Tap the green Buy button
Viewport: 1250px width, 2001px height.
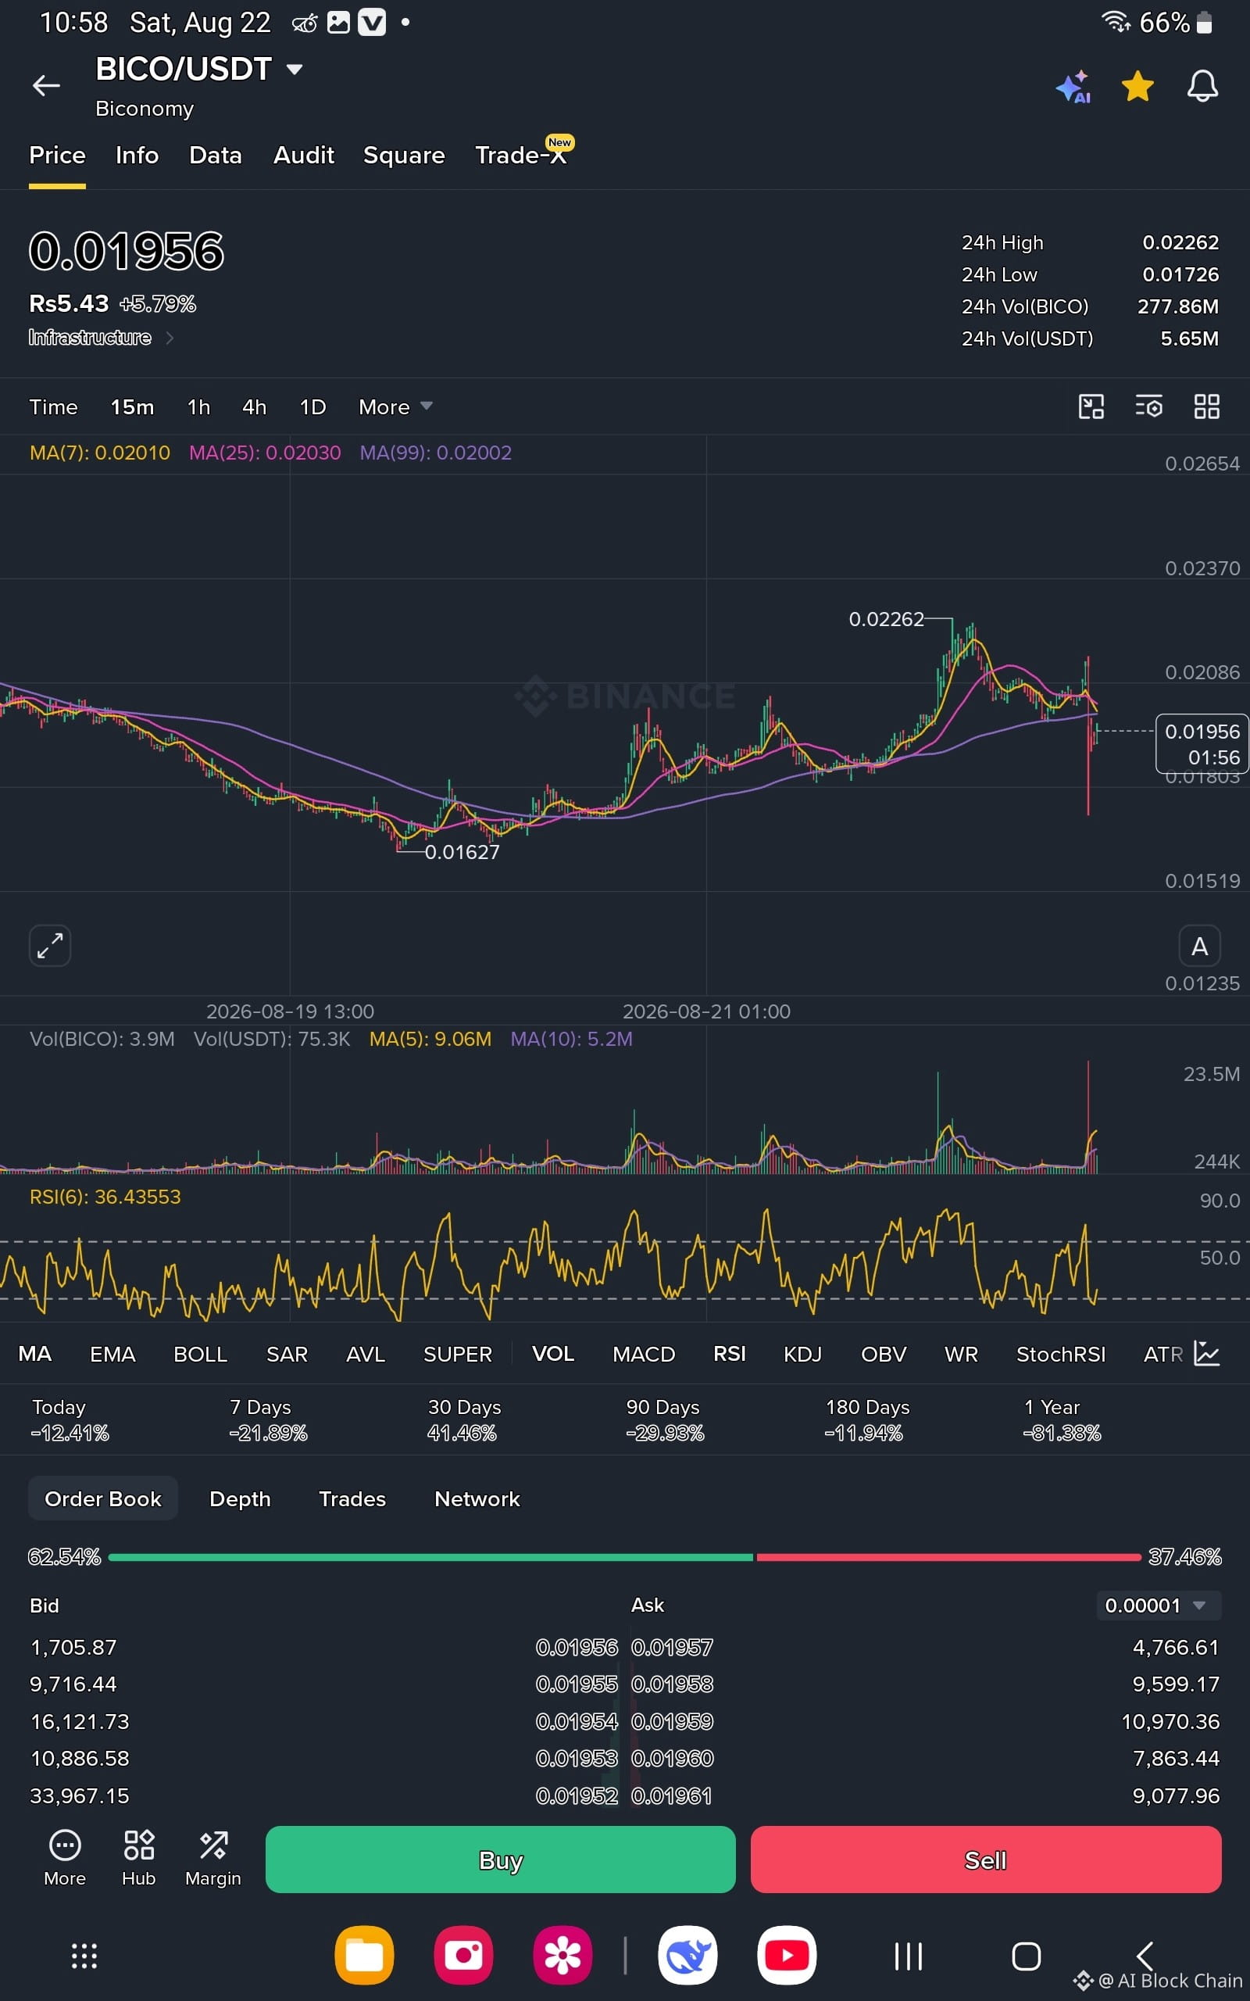point(500,1860)
